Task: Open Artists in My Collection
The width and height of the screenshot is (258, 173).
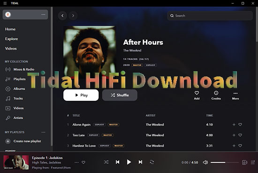Action: [14, 118]
